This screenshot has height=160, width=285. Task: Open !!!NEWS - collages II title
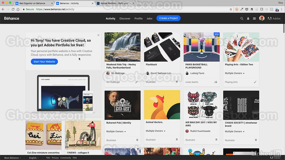[x=78, y=153]
